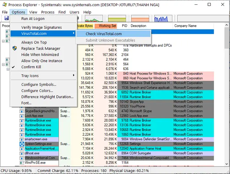The height and width of the screenshot is (174, 230).
Task: Enable Allow Only One Instance
Action: (x=42, y=61)
